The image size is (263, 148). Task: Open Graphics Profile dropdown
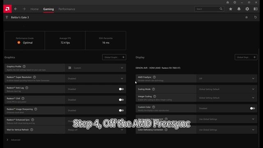click(x=96, y=68)
